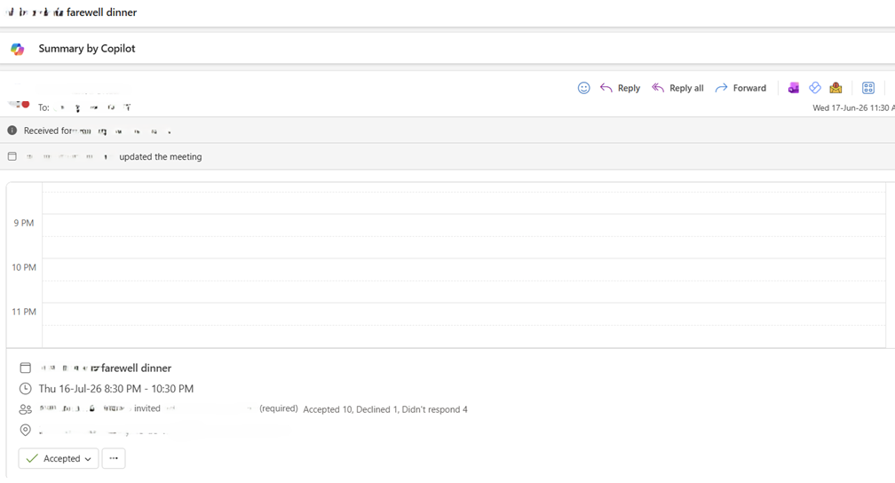Screen dimensions: 895x483
Task: Click calendar icon beside updated the meeting
Action: [x=12, y=156]
